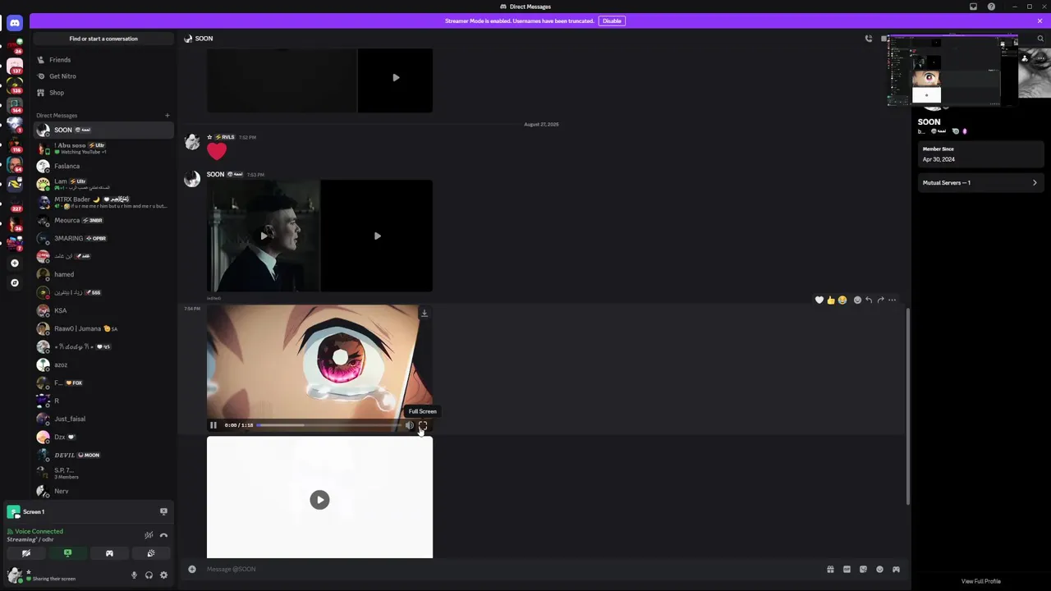Open the Help icon in title bar

pyautogui.click(x=991, y=7)
